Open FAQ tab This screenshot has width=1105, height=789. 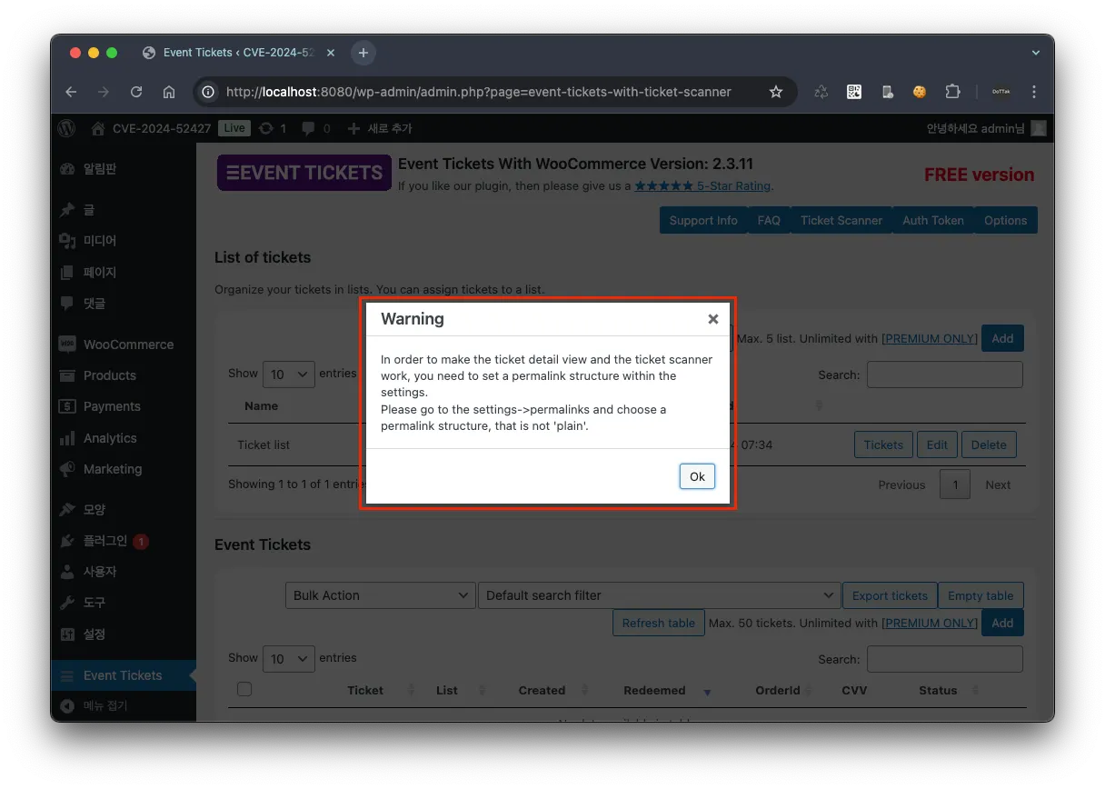[x=769, y=221]
